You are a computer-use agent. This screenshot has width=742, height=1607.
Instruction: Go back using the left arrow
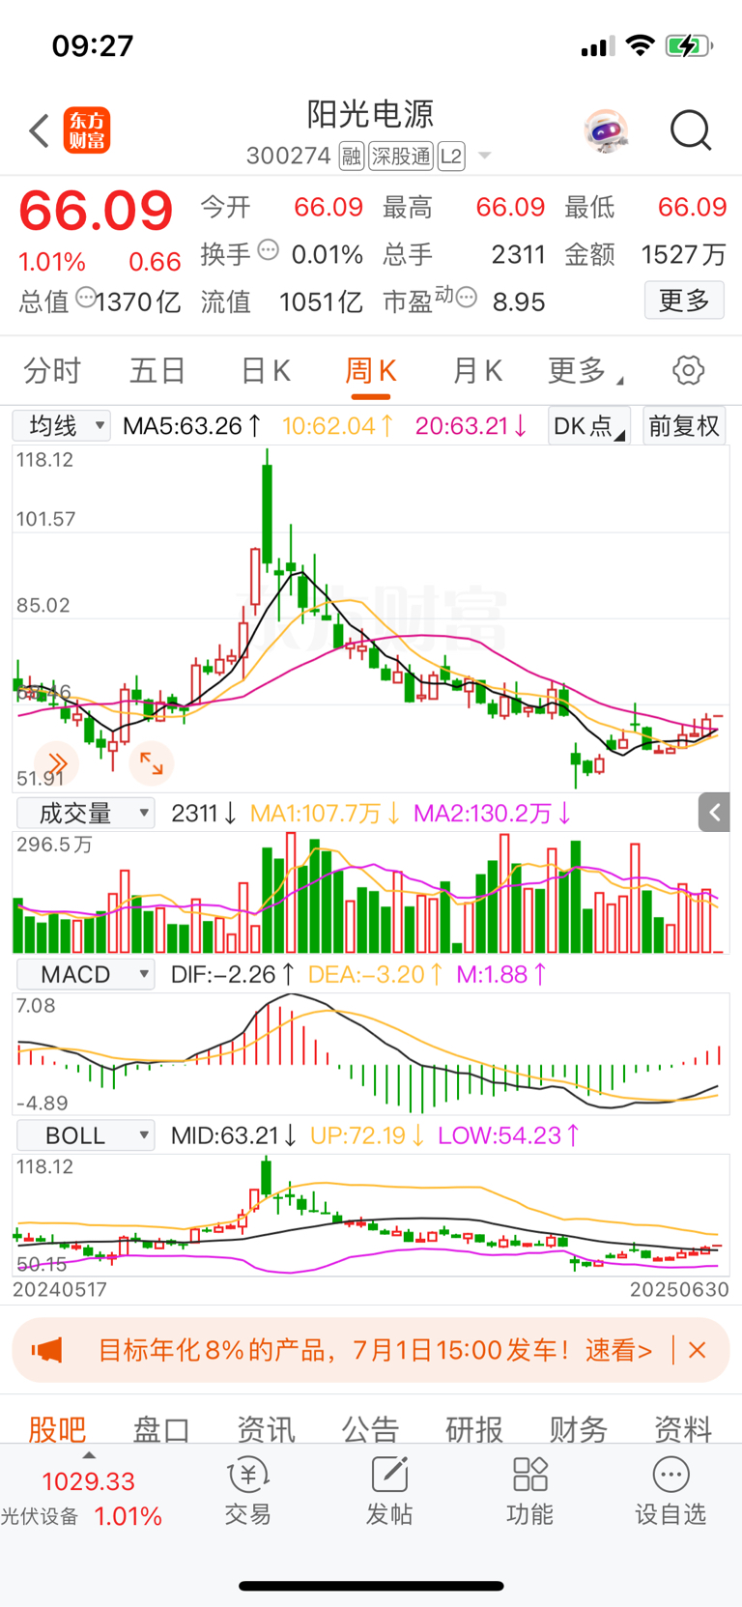tap(40, 130)
